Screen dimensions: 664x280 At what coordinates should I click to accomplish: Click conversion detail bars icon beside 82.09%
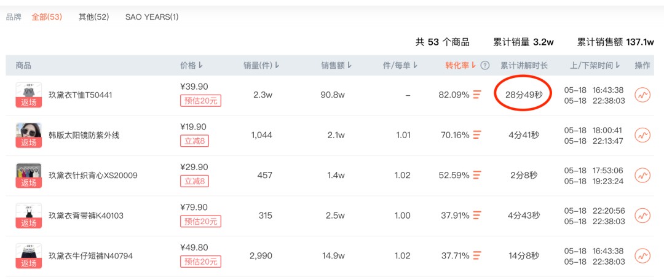[477, 95]
